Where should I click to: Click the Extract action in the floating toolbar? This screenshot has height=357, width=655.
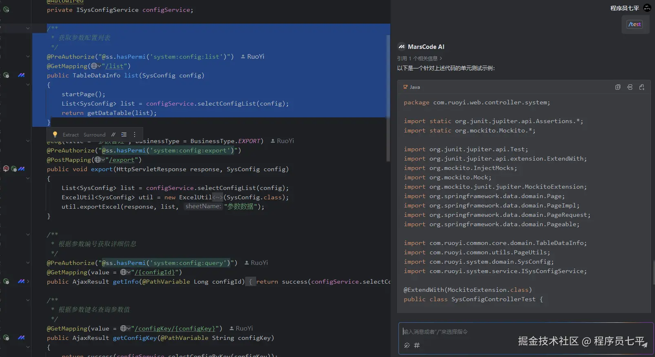click(x=71, y=135)
